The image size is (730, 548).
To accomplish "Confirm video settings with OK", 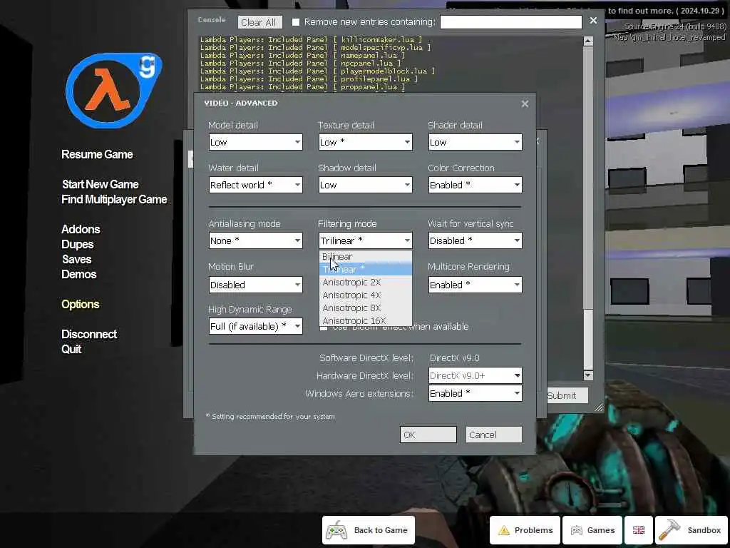I will pyautogui.click(x=428, y=435).
